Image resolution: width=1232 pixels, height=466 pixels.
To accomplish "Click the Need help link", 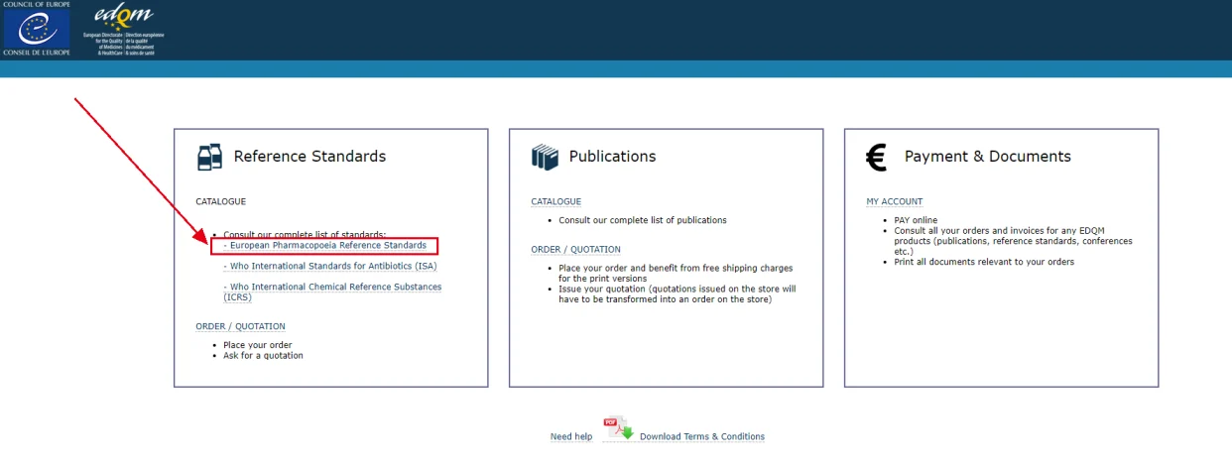I will click(571, 436).
